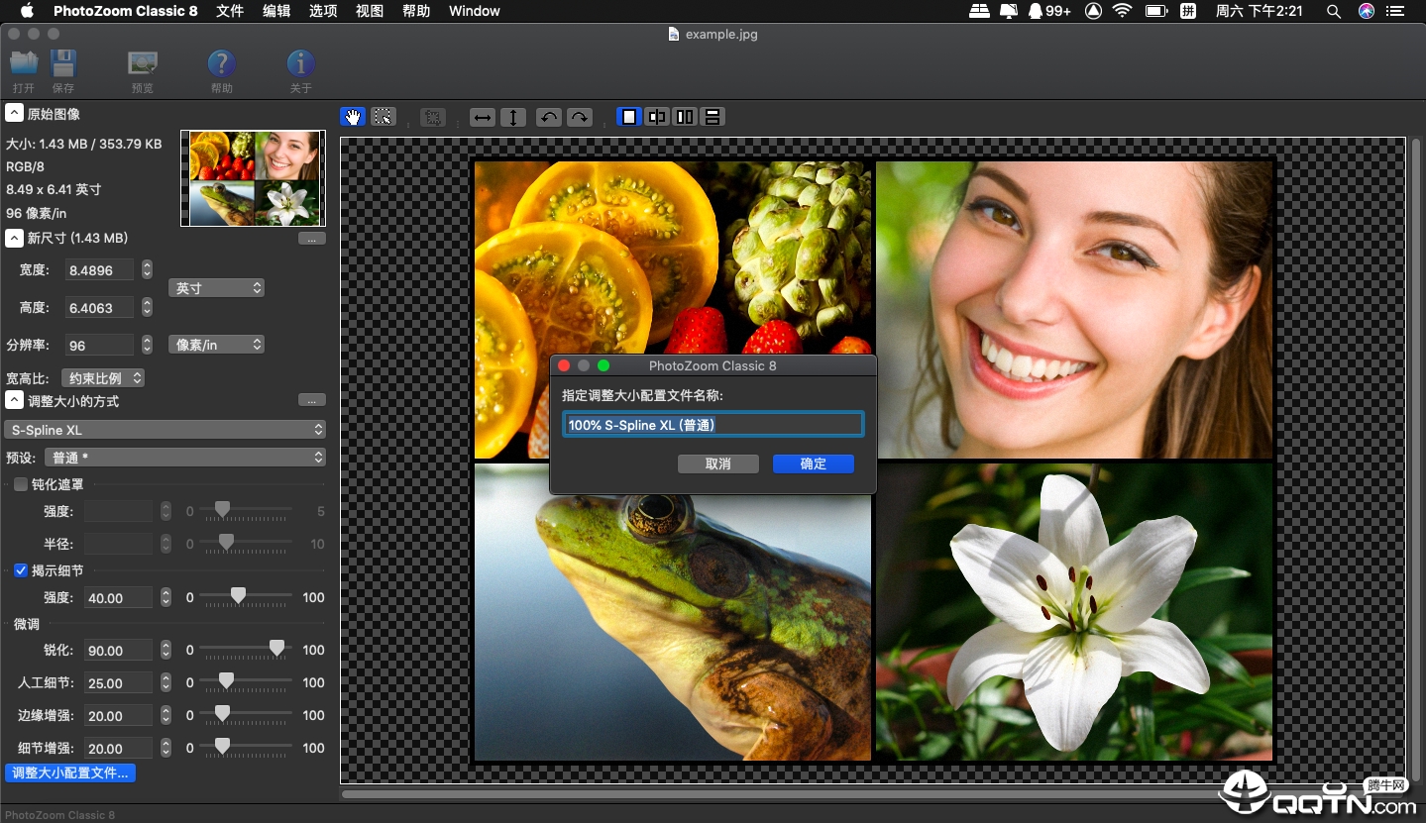Image resolution: width=1426 pixels, height=823 pixels.
Task: Click the 调整大小配置文件... button
Action: click(x=70, y=773)
